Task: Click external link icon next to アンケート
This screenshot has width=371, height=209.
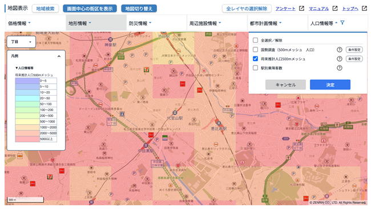Action: [x=301, y=9]
